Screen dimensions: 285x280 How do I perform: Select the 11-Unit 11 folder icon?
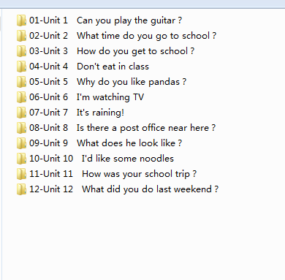coord(21,174)
